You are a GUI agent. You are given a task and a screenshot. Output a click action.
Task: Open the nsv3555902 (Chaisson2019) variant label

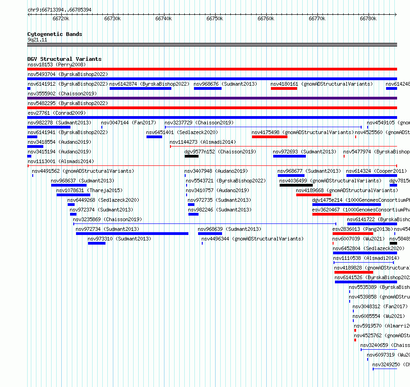coord(62,94)
